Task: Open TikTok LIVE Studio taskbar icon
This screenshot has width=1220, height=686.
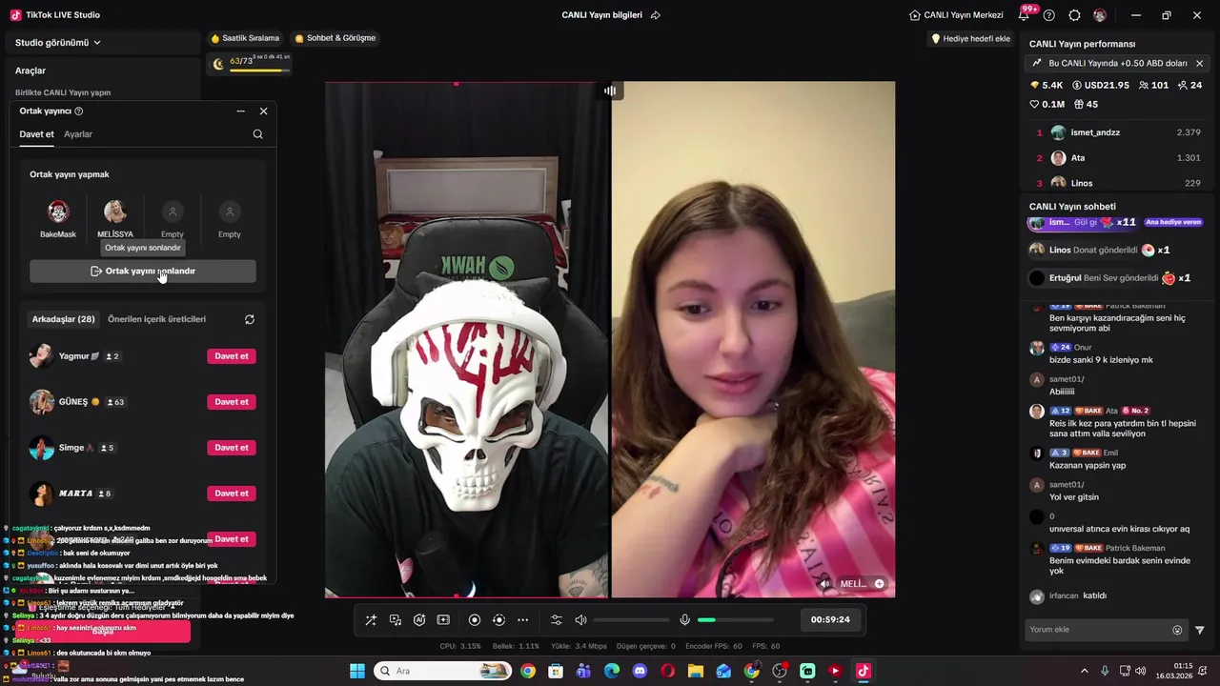Action: coord(864,671)
